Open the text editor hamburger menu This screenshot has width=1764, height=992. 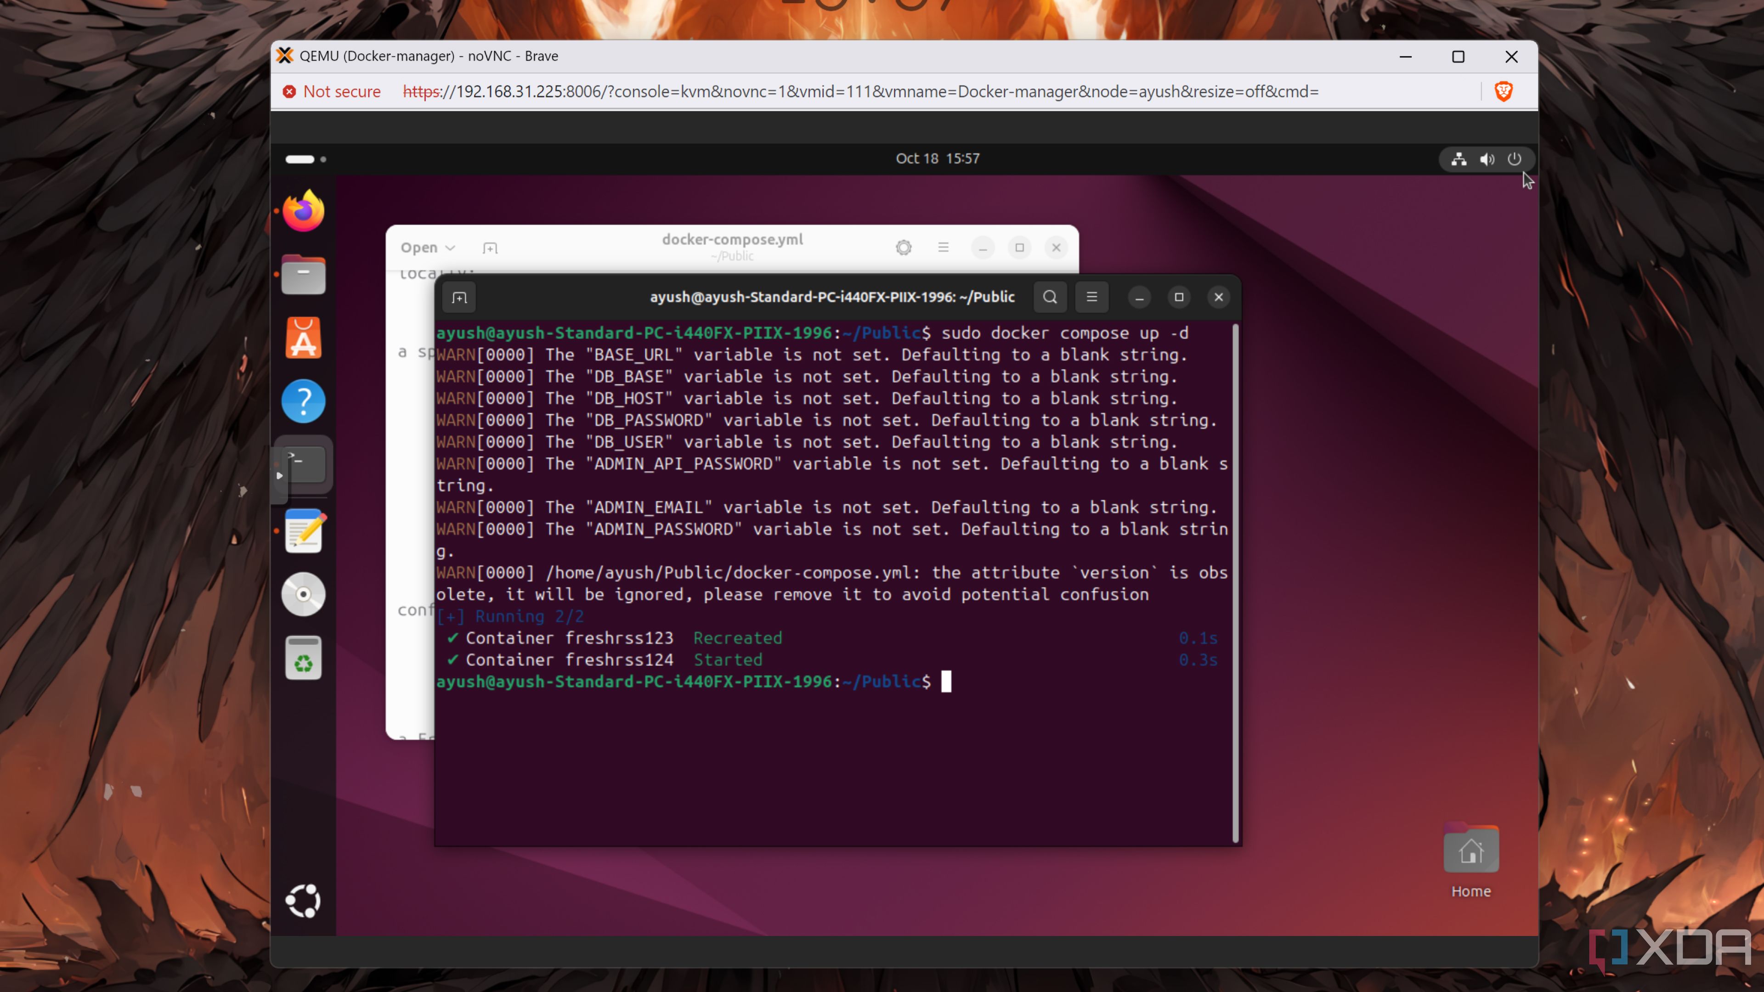(x=944, y=247)
